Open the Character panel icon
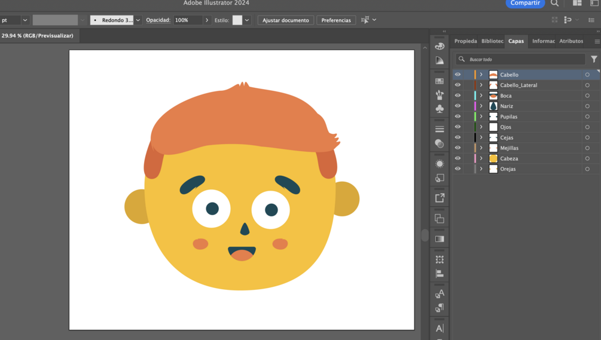The width and height of the screenshot is (601, 340). [x=440, y=329]
